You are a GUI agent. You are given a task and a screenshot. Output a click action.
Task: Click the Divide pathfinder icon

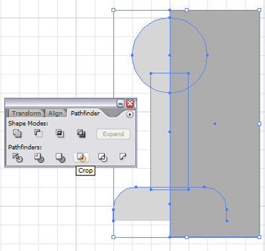coord(17,158)
